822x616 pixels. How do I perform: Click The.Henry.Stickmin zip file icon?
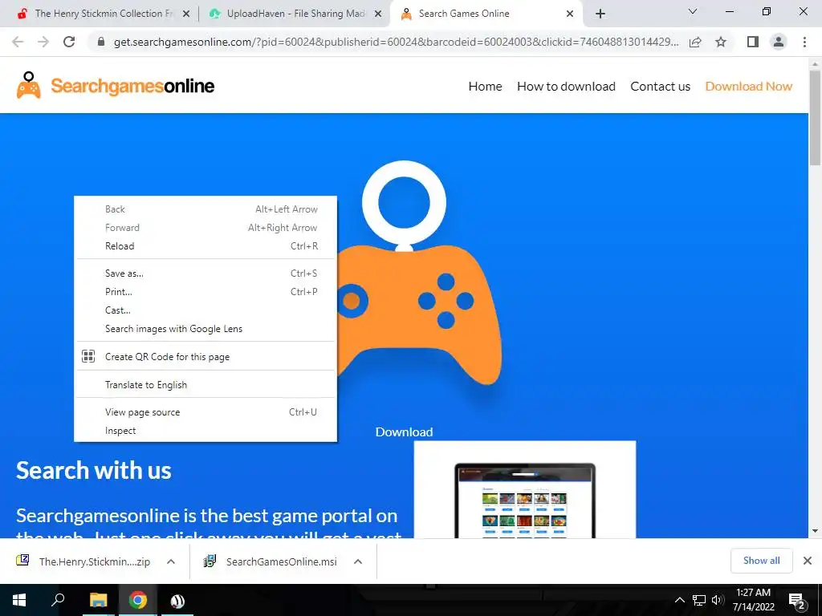(22, 561)
